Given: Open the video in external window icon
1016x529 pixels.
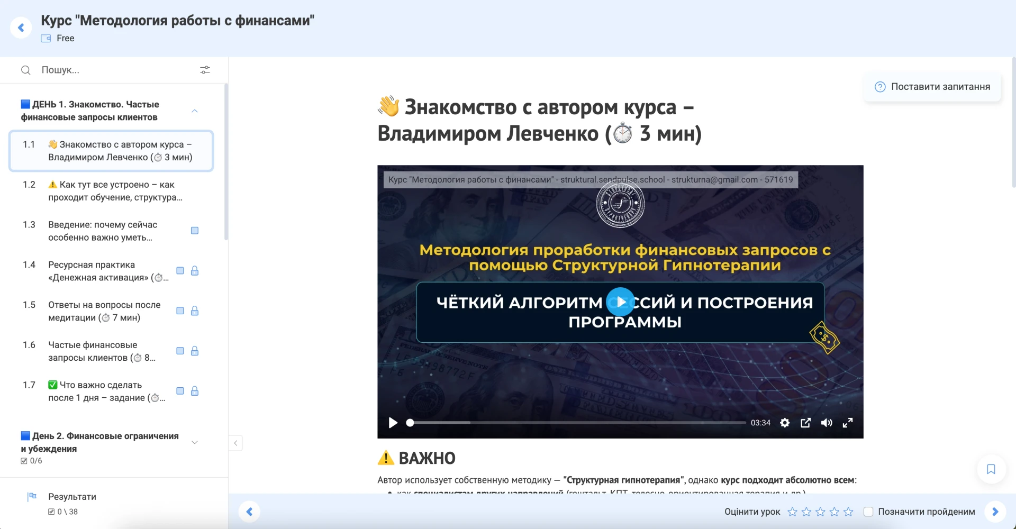Looking at the screenshot, I should (805, 423).
